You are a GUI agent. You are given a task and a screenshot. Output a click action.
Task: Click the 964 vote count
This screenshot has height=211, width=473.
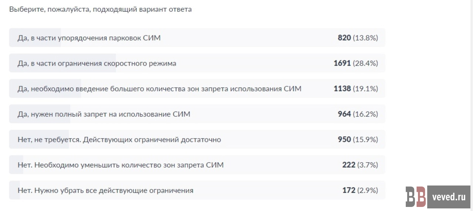[344, 114]
